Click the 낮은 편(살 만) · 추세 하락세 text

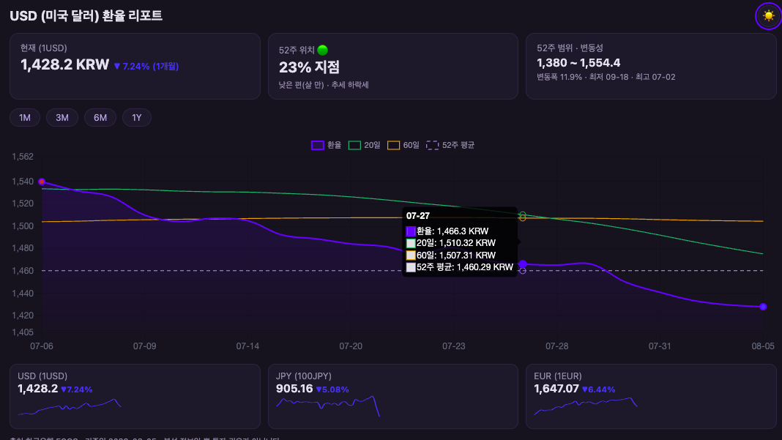click(x=324, y=85)
